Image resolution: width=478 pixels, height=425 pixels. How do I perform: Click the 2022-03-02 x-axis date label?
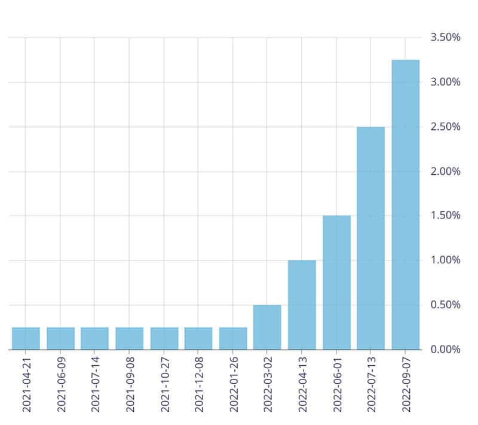tap(268, 387)
